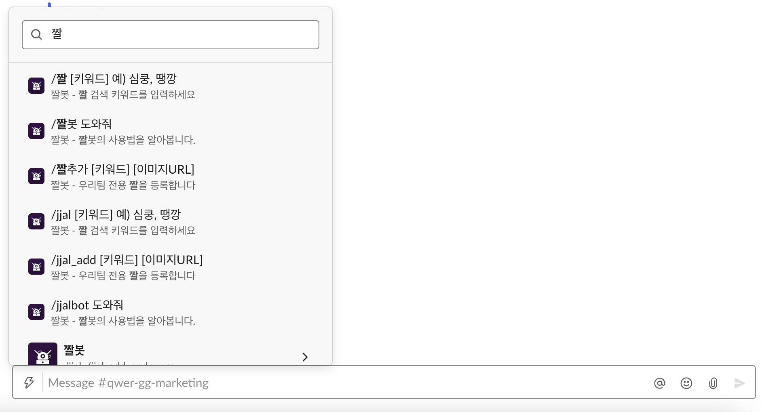Click the paperclip attachment icon

coord(713,383)
